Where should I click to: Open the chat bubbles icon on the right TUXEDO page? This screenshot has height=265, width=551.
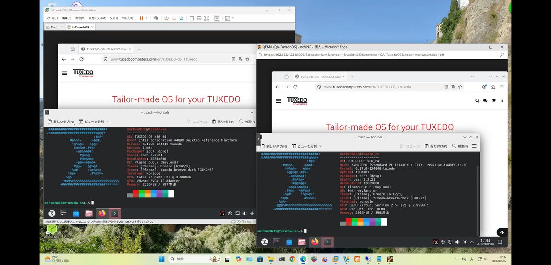tap(485, 101)
